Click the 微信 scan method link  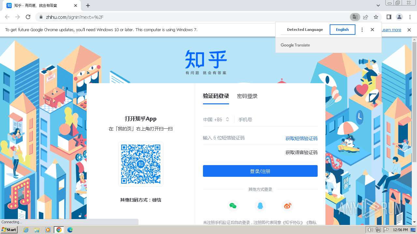coord(157,200)
